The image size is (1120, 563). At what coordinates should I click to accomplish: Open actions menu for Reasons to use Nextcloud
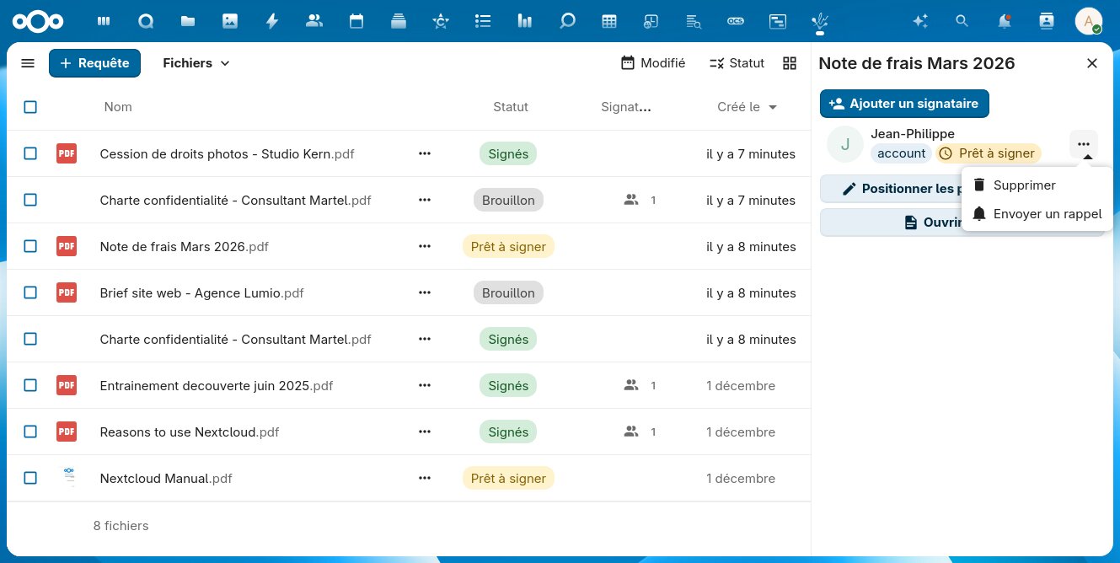(425, 432)
